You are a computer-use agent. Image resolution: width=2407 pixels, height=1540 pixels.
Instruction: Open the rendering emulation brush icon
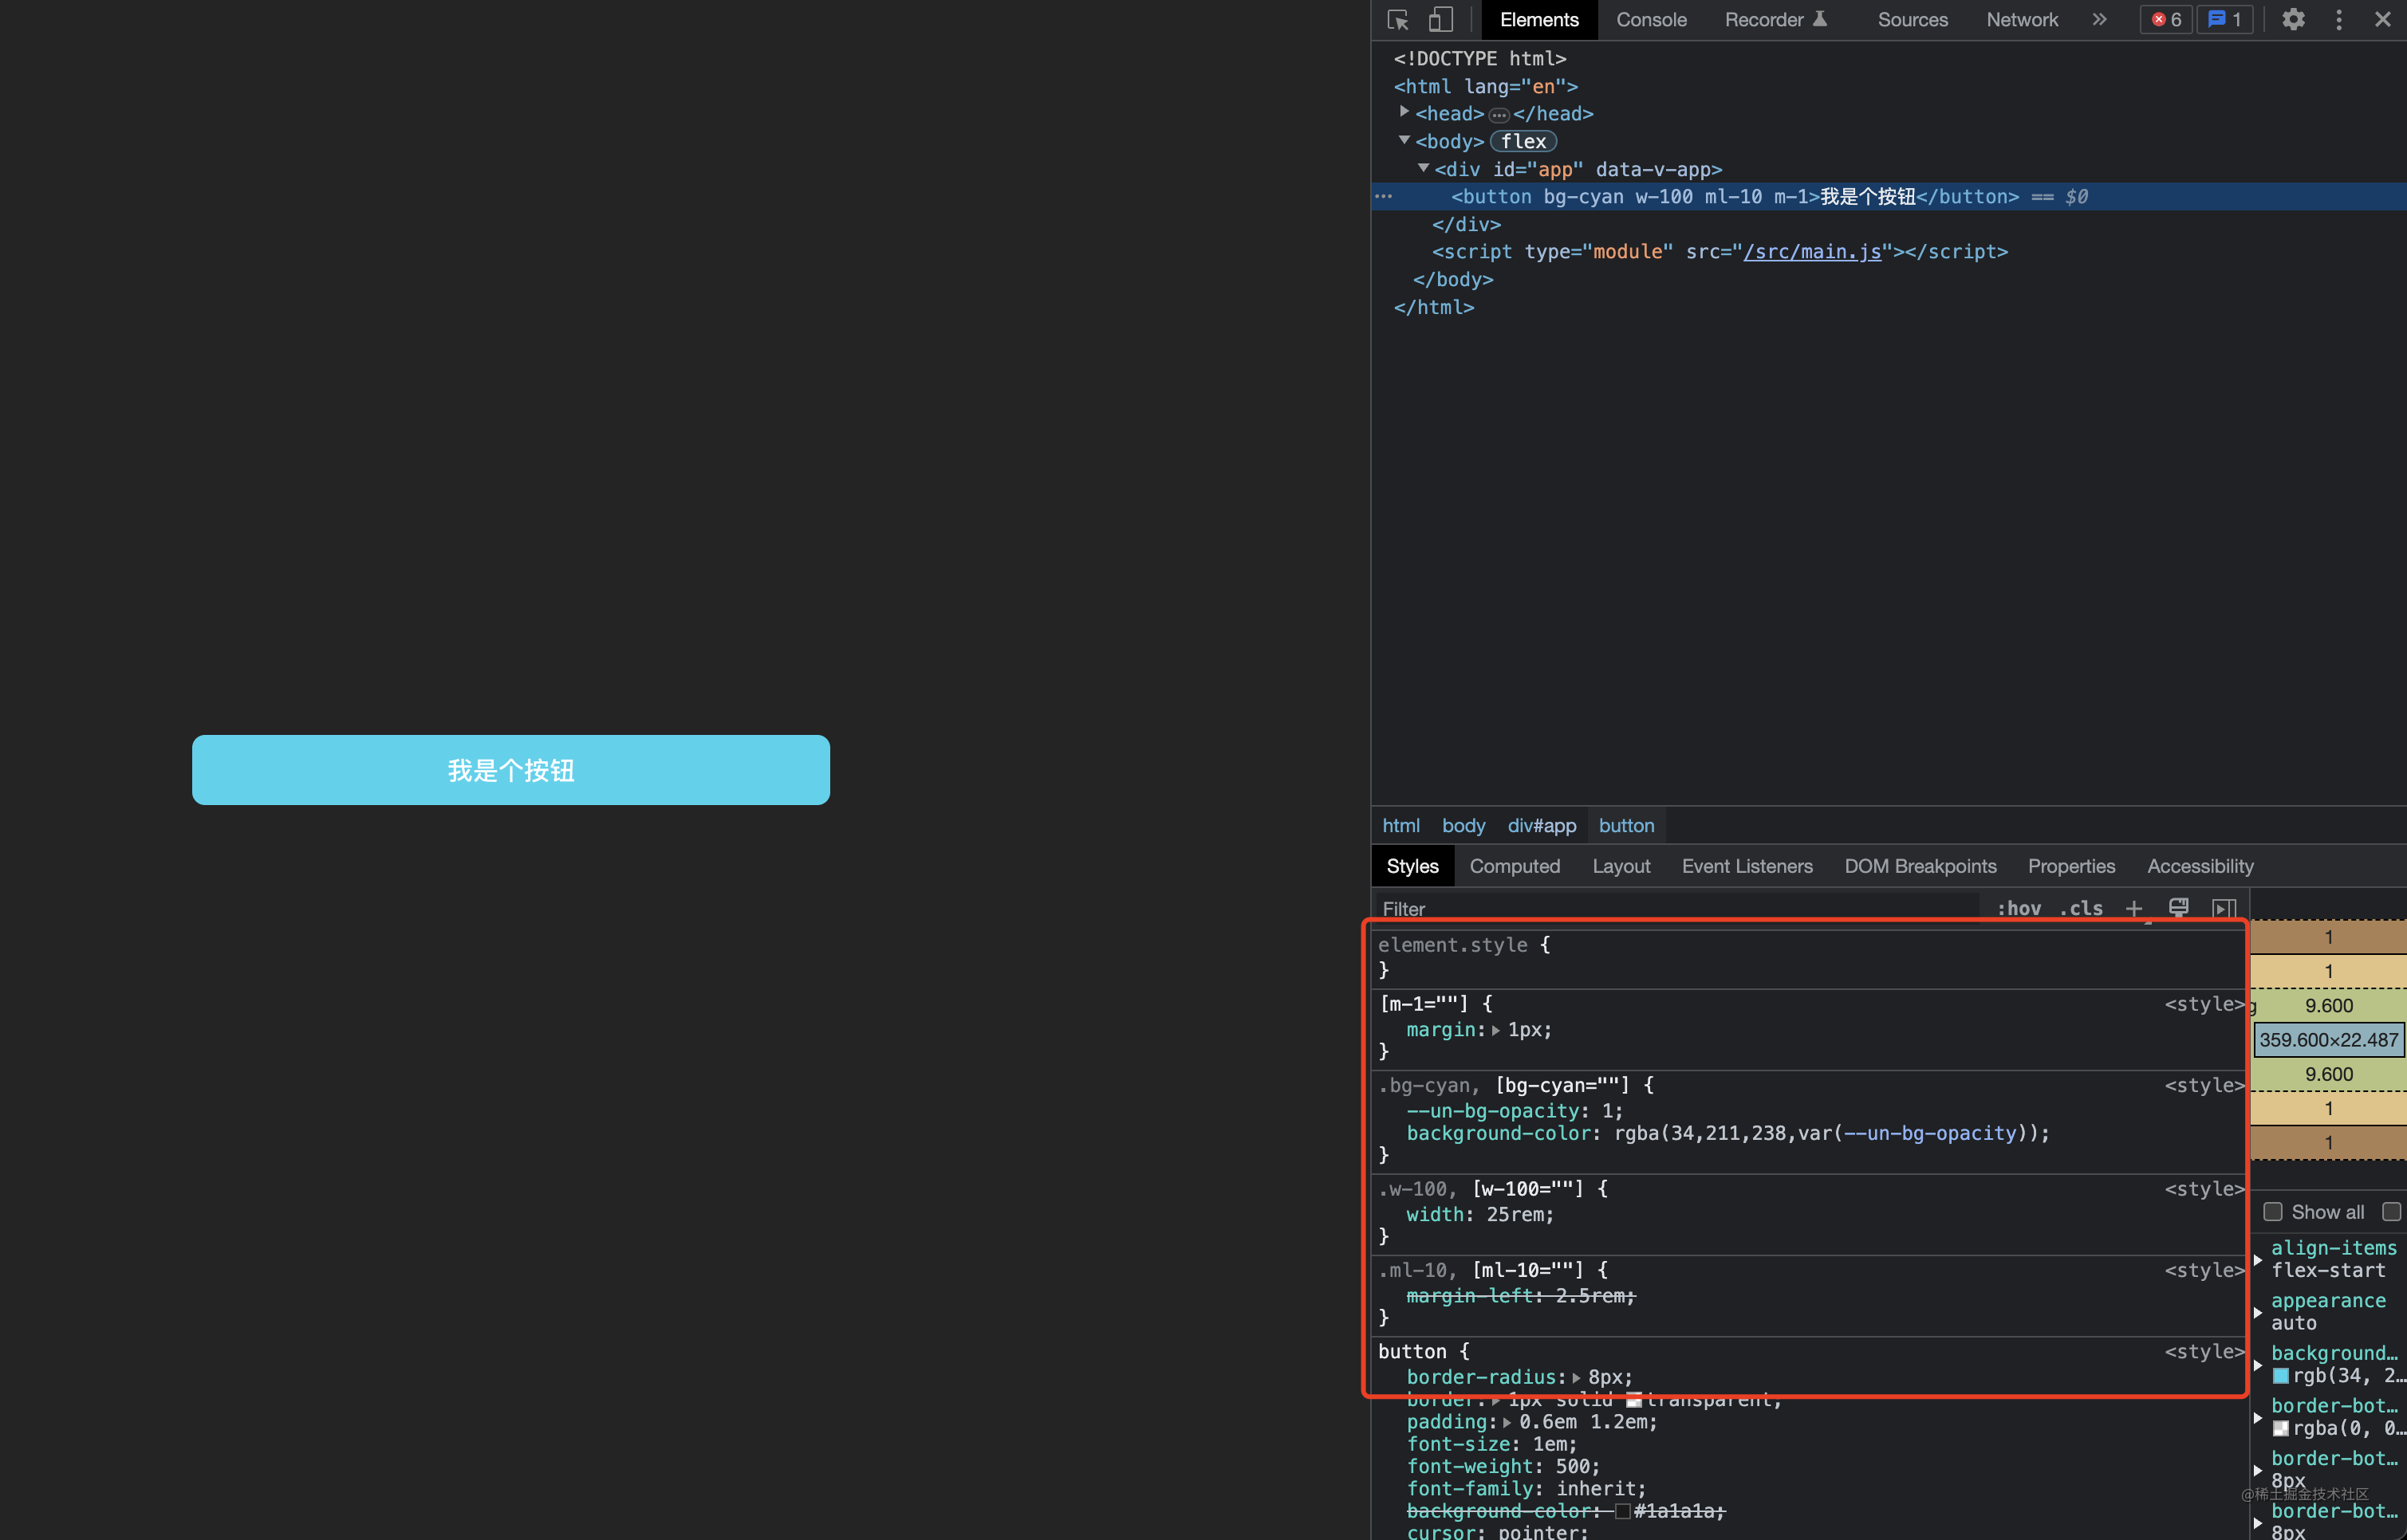tap(2179, 908)
